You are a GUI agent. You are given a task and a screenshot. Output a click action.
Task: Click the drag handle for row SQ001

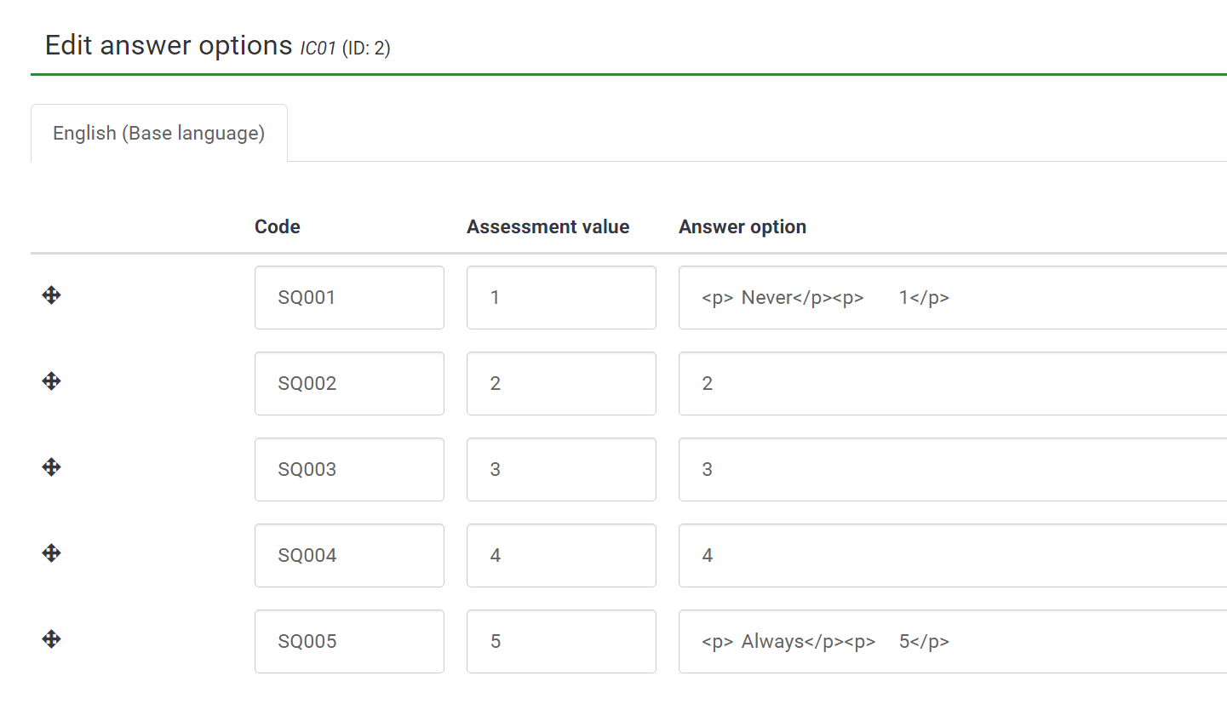click(51, 295)
